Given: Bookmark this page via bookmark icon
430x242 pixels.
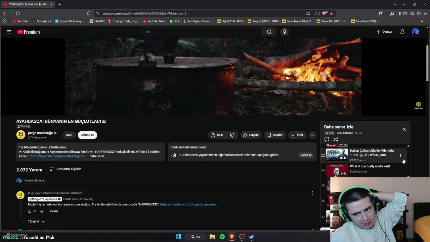Looking at the screenshot, I should click(x=89, y=13).
